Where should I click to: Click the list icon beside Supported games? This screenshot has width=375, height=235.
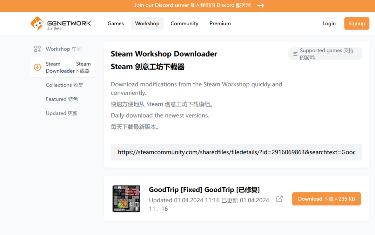295,54
